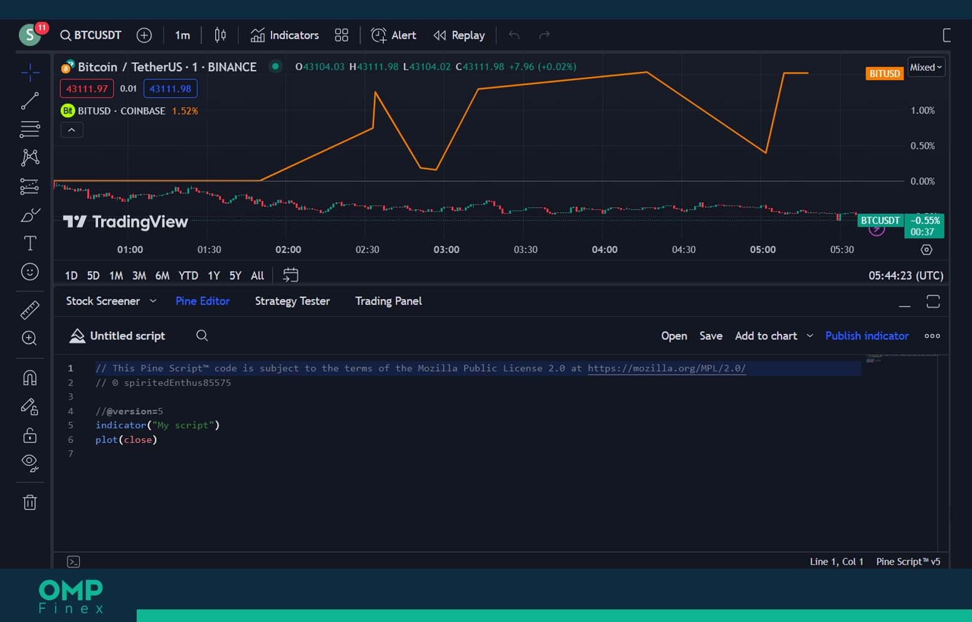This screenshot has height=622, width=972.
Task: Open the emoji icons tool
Action: point(29,272)
